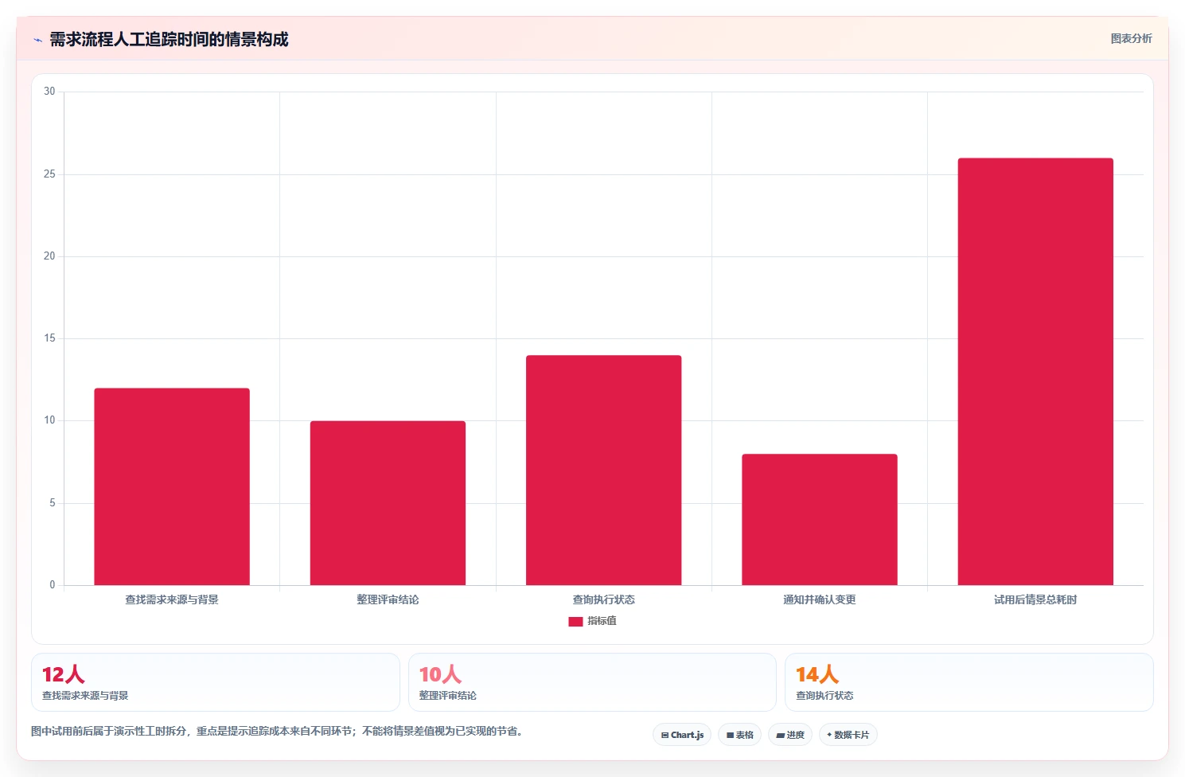Click the y-axis value 30
The width and height of the screenshot is (1185, 777).
[x=49, y=92]
